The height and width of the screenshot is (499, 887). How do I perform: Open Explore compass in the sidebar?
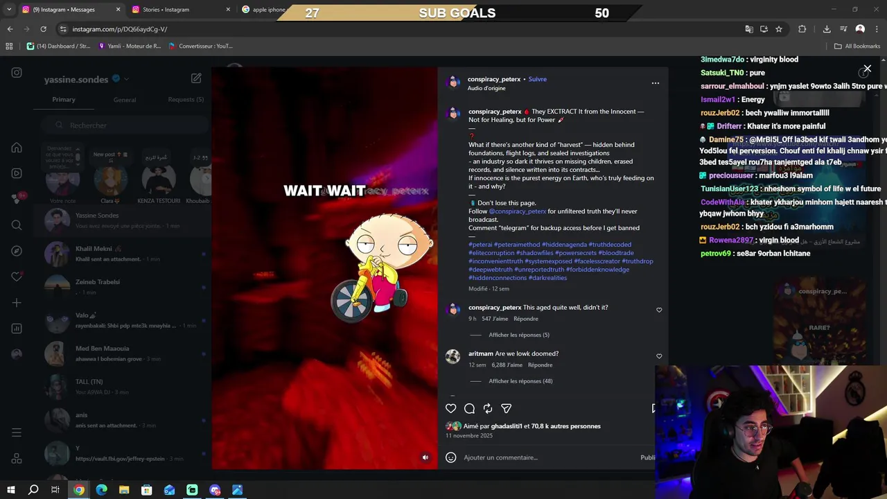(x=17, y=251)
